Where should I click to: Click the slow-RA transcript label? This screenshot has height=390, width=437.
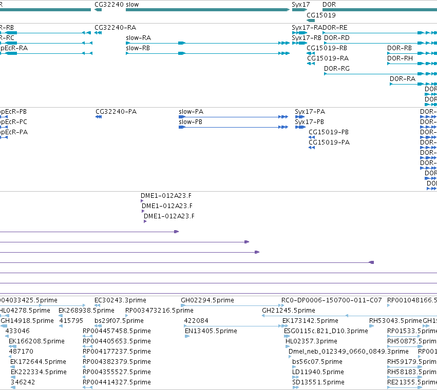[x=139, y=38]
